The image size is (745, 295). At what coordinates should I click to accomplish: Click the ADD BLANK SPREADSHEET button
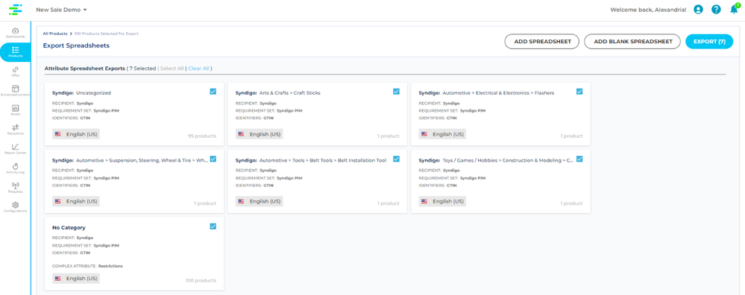pyautogui.click(x=632, y=42)
